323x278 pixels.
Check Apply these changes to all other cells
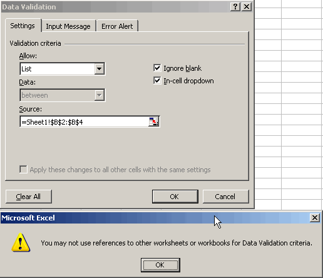[x=23, y=170]
